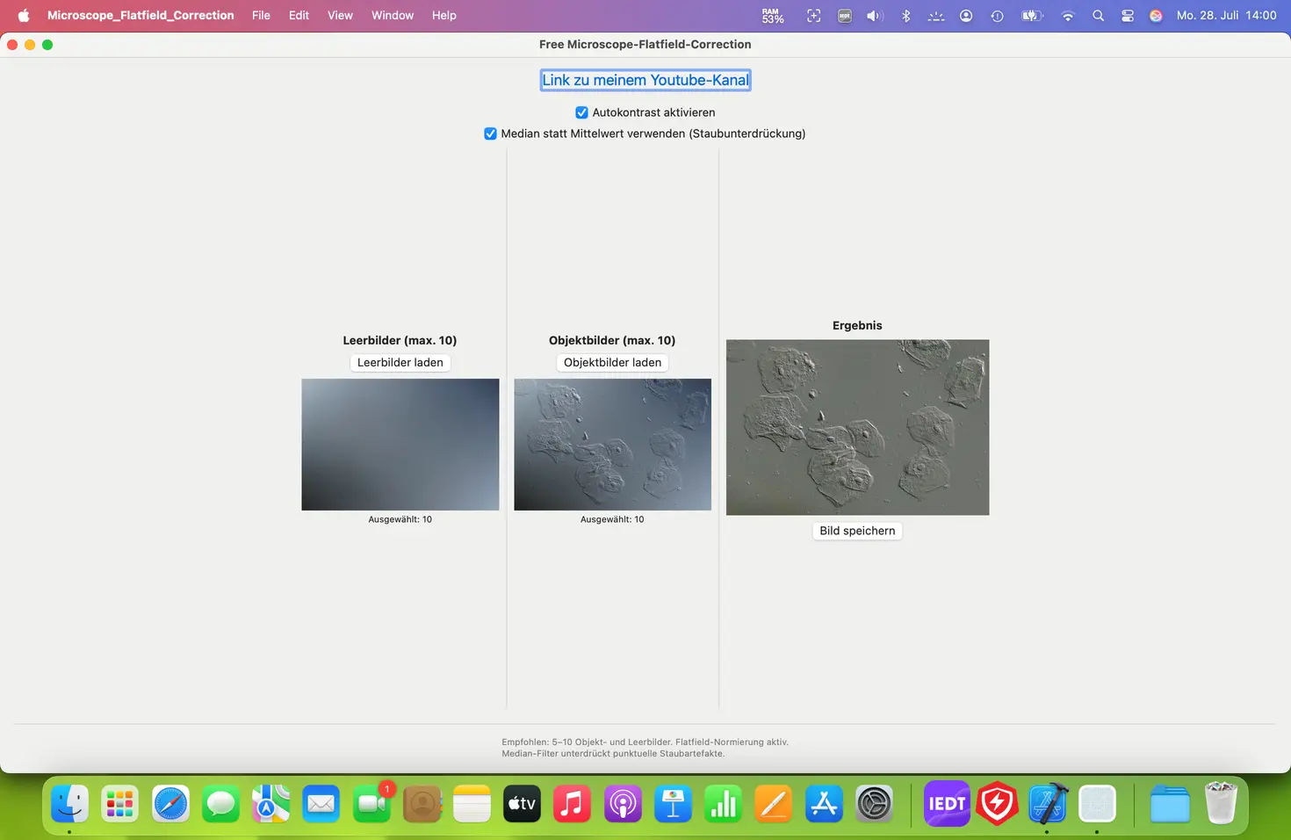
Task: Disable the Autokontrast aktivieren checkbox
Action: pos(581,112)
